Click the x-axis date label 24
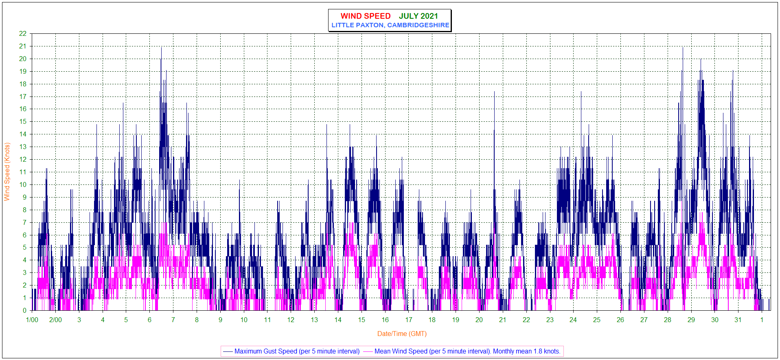 pyautogui.click(x=573, y=320)
